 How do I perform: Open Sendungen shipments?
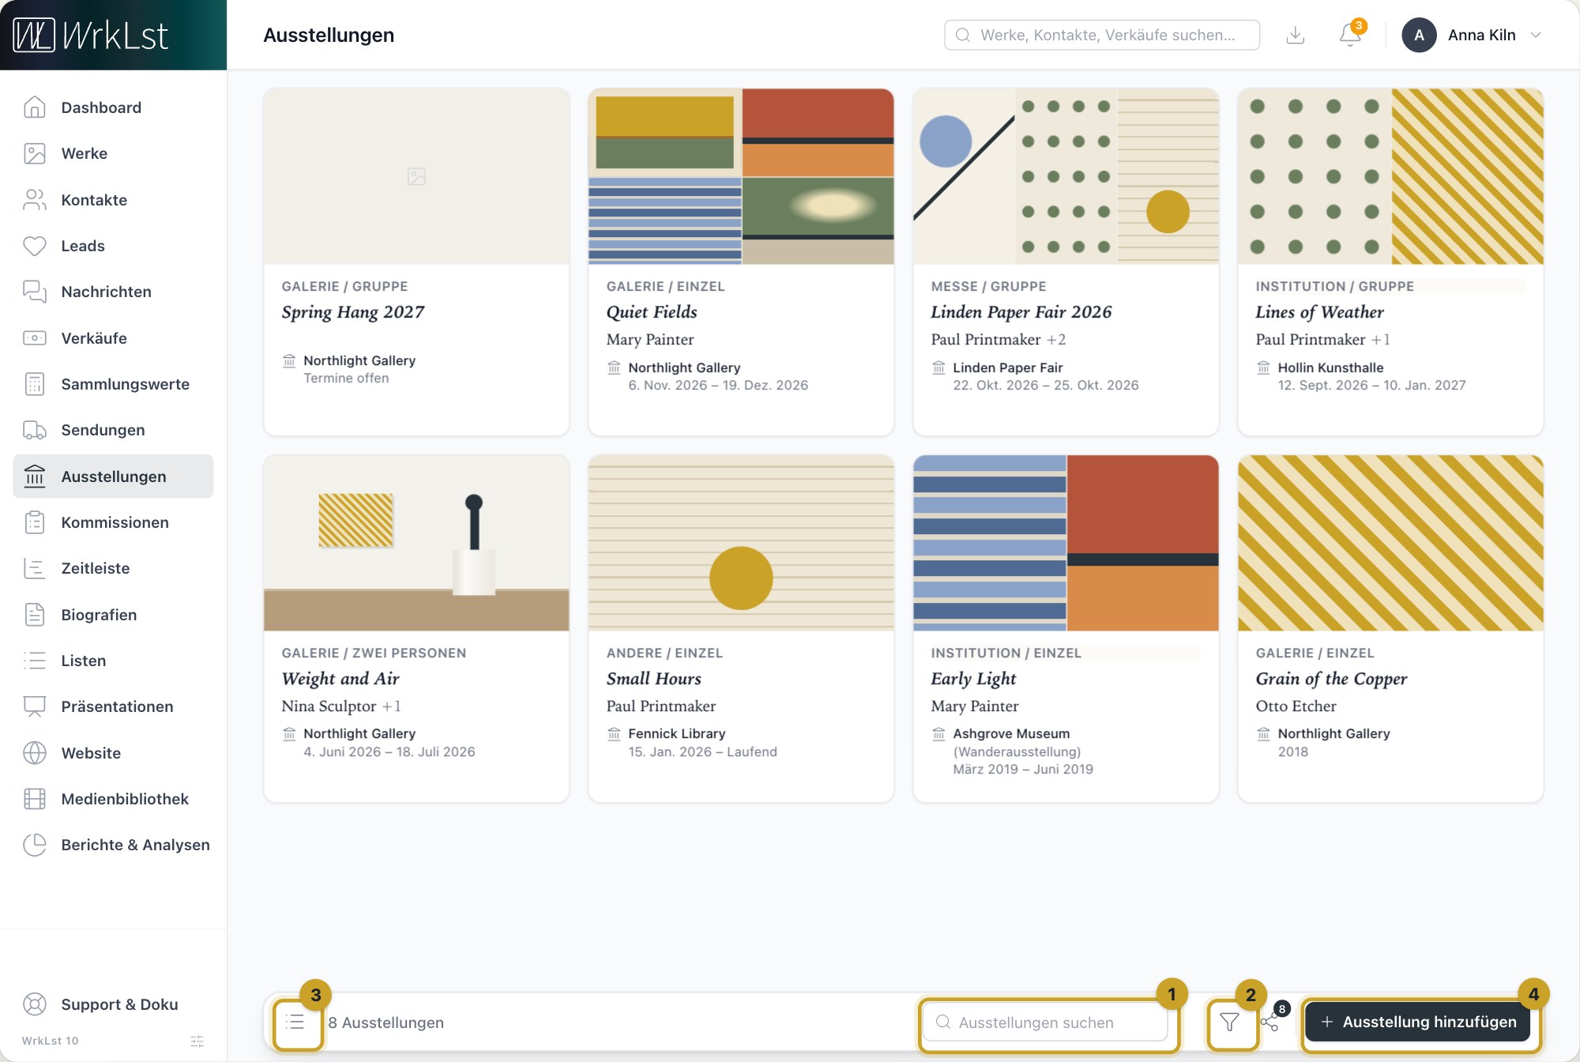(x=113, y=430)
